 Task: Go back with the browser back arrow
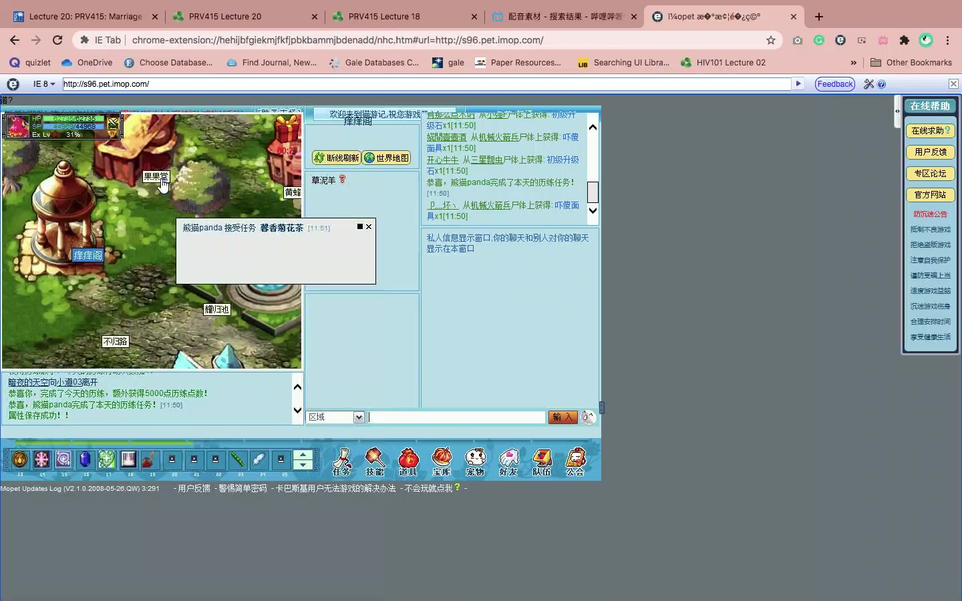[x=15, y=40]
